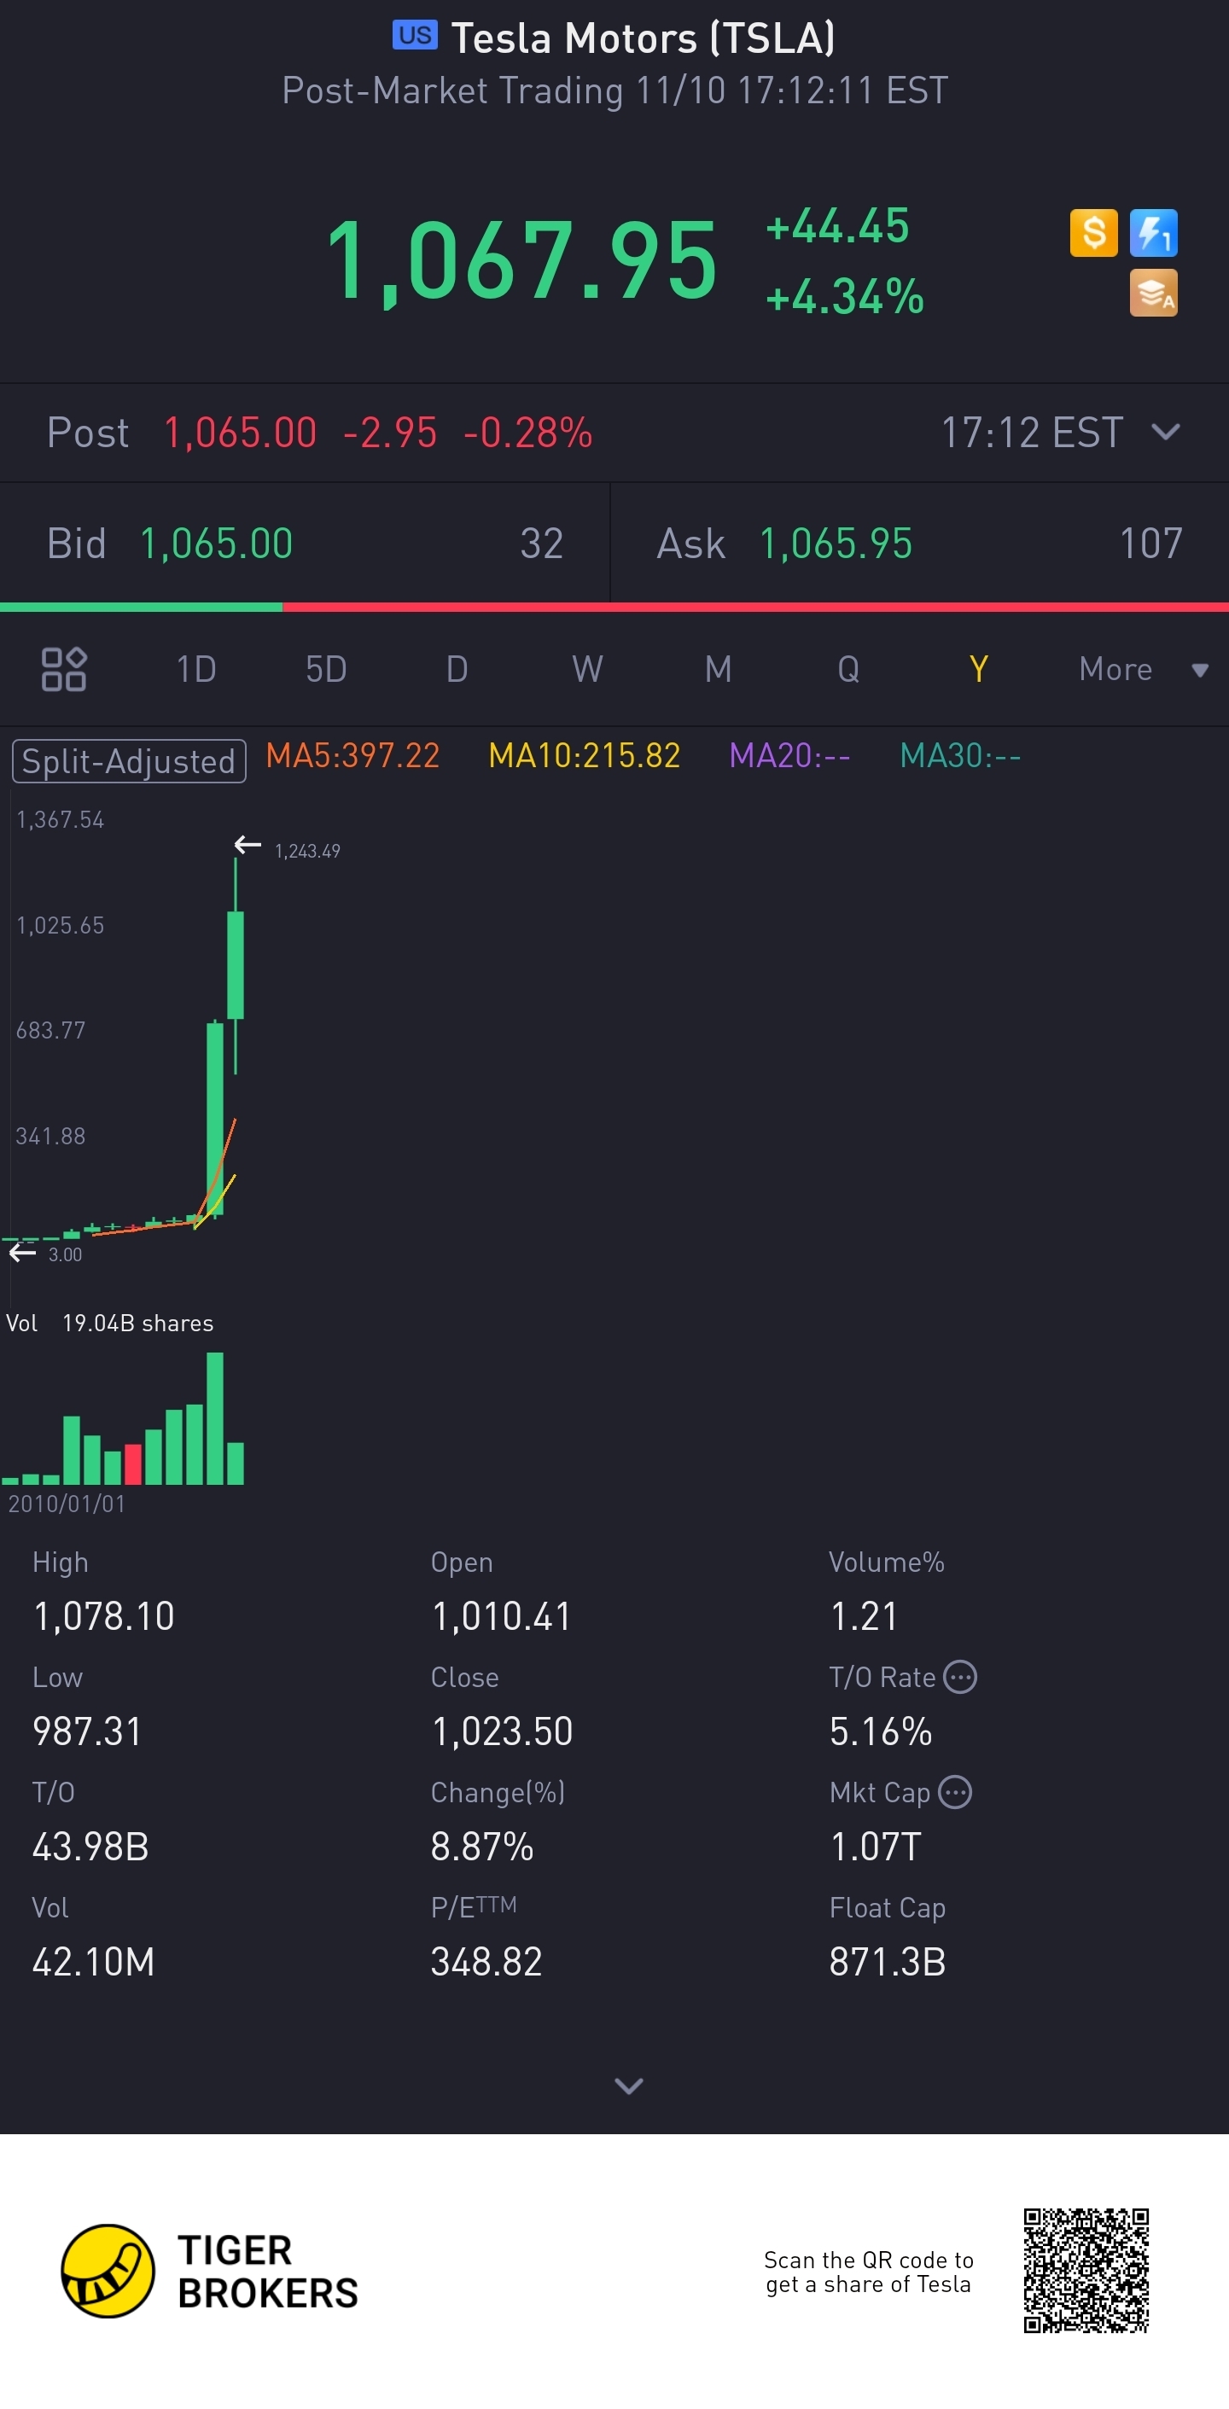This screenshot has width=1229, height=2409.
Task: Tap the Volume% value 1.21
Action: (x=865, y=1616)
